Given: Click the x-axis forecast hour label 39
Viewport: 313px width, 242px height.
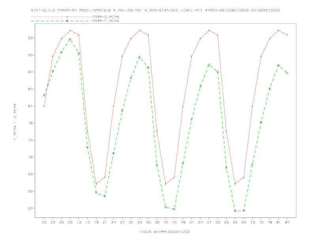Looking at the screenshot, I should coord(157,222).
